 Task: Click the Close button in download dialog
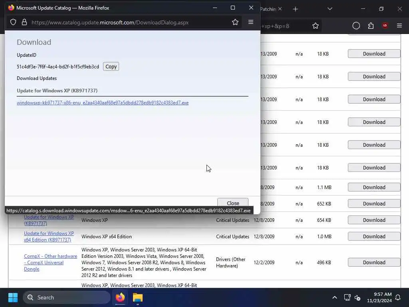(x=233, y=203)
